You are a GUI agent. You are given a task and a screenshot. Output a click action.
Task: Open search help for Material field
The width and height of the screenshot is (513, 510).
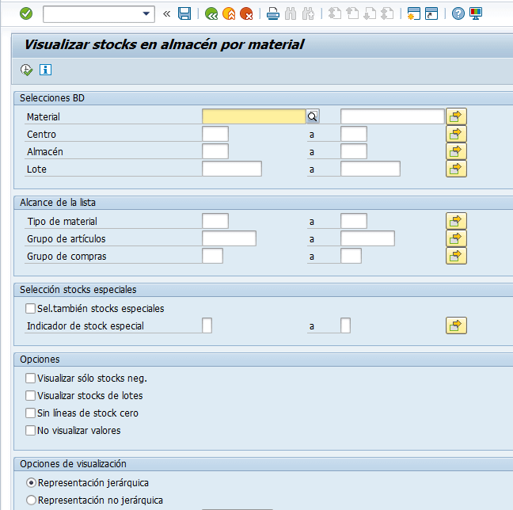click(x=313, y=116)
